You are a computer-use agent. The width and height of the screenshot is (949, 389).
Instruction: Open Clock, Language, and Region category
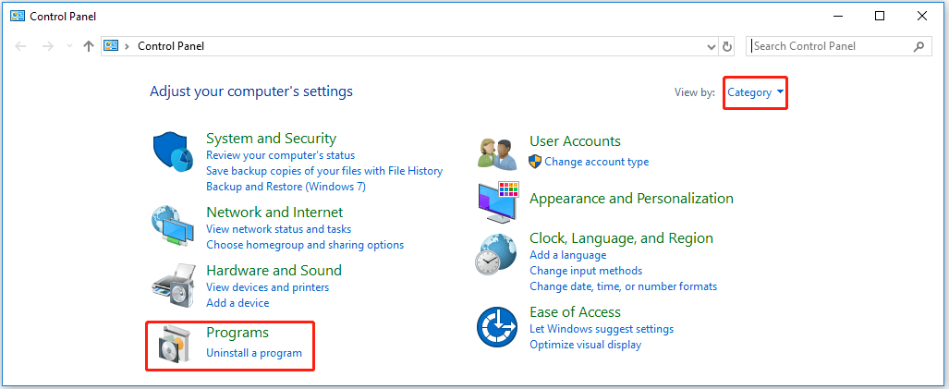coord(621,237)
